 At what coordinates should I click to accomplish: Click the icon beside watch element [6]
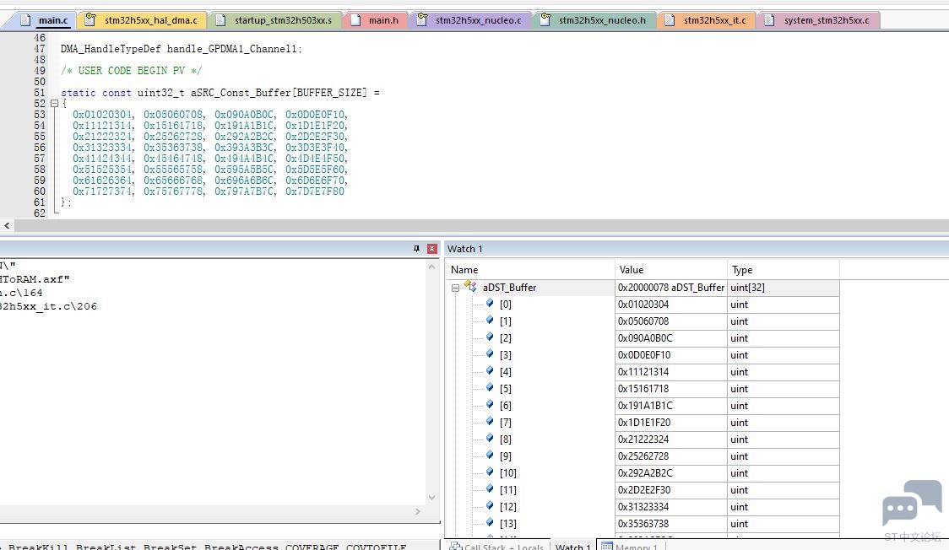pos(490,405)
